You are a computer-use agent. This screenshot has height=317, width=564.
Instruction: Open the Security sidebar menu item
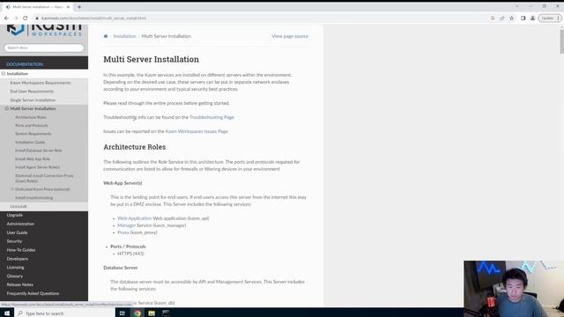(x=14, y=241)
